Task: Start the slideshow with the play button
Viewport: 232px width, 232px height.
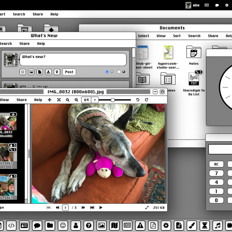Action: coord(101,208)
